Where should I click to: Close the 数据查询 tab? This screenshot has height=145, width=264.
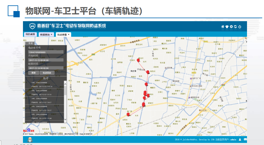(x=52, y=34)
